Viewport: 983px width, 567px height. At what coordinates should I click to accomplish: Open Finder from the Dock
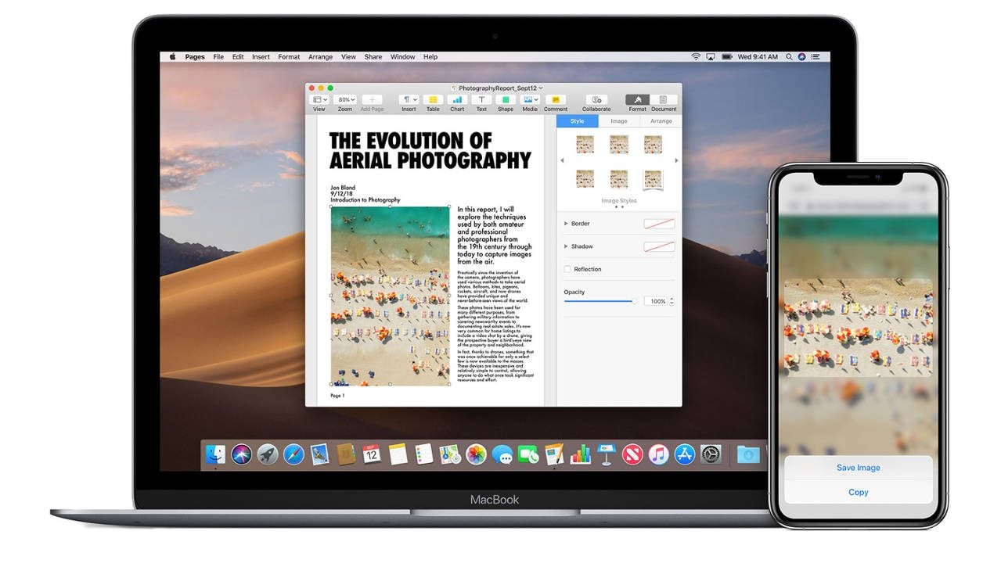[215, 454]
